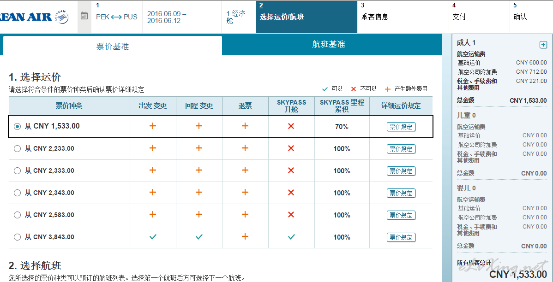The image size is (553, 282).
Task: Click the 70% mileage accrual cell
Action: [x=342, y=127]
